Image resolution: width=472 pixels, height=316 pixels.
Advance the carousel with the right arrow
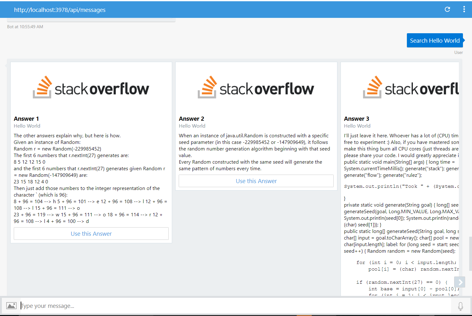click(459, 282)
